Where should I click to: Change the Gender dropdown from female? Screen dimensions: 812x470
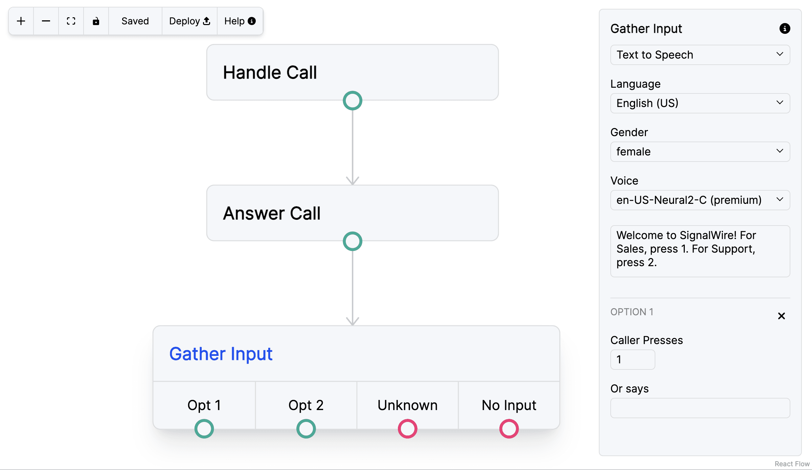(x=700, y=152)
